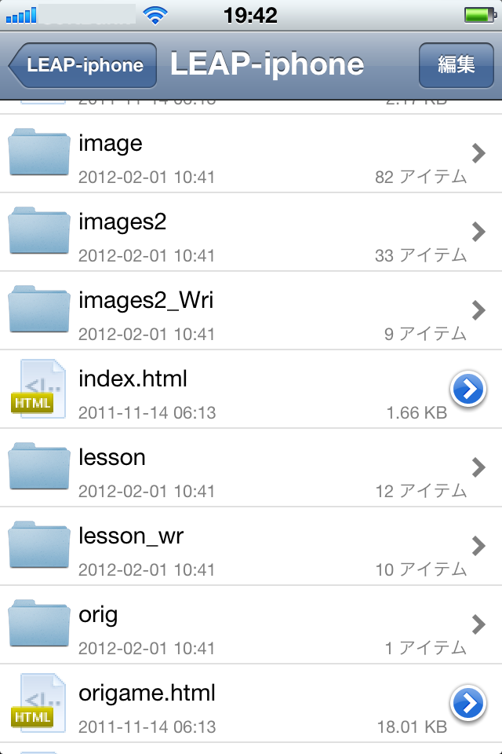Tap the images2 folder icon
Image resolution: width=502 pixels, height=754 pixels.
click(39, 230)
